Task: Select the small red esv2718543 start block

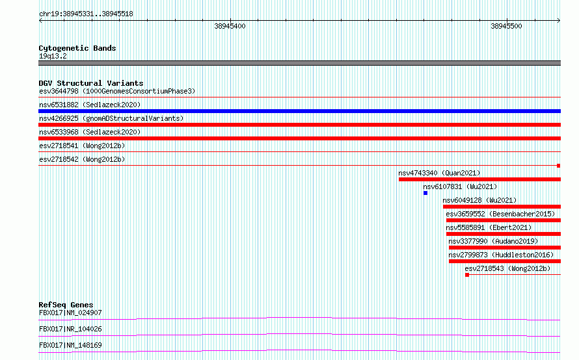Action: point(467,275)
